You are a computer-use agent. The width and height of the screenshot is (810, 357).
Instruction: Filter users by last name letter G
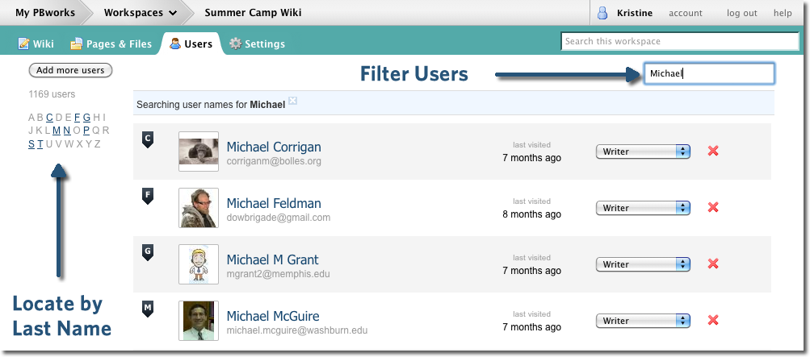point(86,117)
